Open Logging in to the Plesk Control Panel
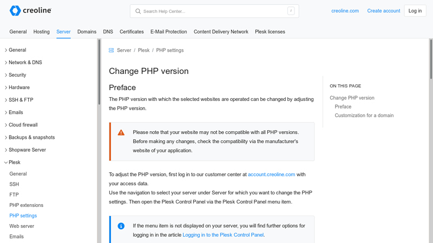Image resolution: width=433 pixels, height=243 pixels. pos(223,235)
